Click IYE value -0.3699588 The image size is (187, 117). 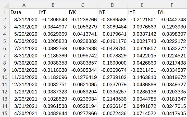pos(112,19)
